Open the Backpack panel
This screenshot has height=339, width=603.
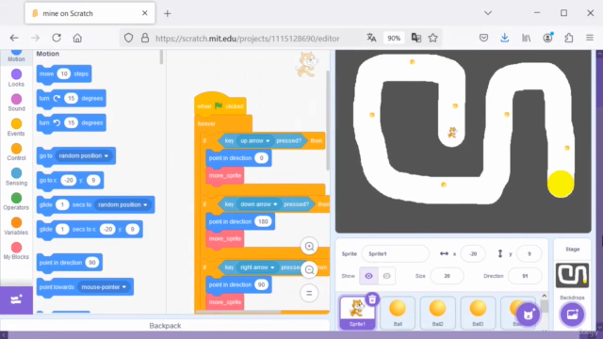[165, 326]
